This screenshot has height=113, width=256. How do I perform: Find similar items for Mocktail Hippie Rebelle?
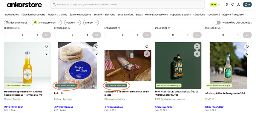click(46, 54)
